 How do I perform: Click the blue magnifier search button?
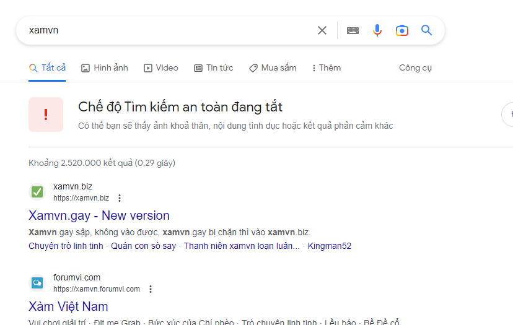(427, 30)
